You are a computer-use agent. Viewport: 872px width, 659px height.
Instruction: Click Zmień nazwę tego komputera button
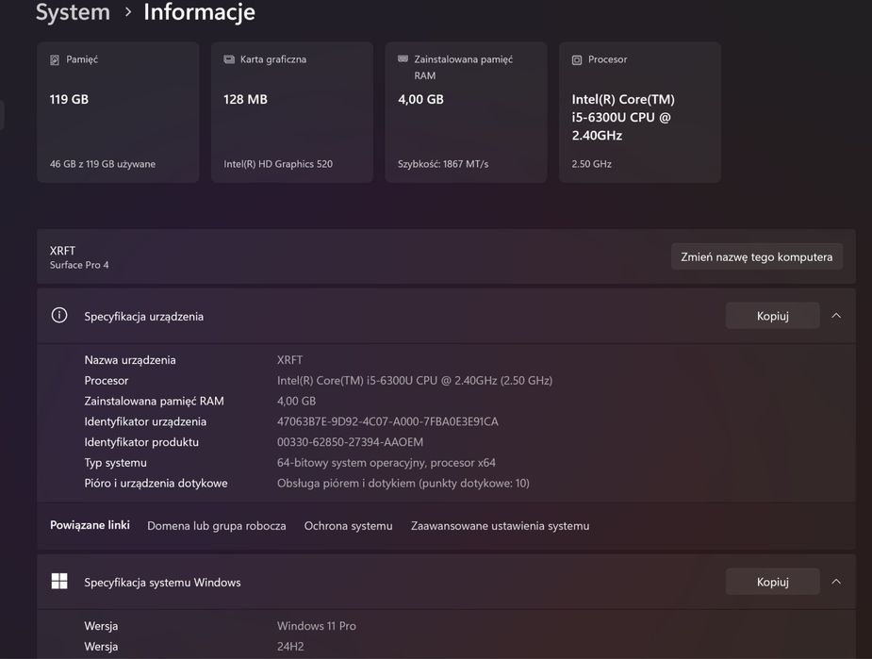point(756,256)
